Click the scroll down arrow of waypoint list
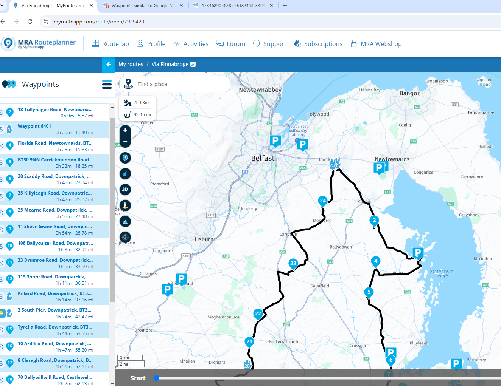The image size is (501, 386). click(112, 383)
